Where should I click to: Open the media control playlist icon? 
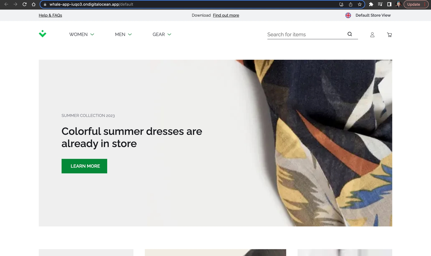380,4
